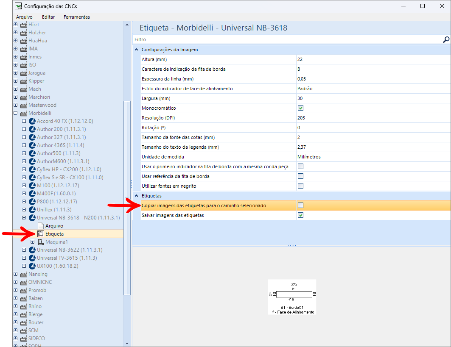Click the Hirzt manufacturer factory icon

pos(24,25)
